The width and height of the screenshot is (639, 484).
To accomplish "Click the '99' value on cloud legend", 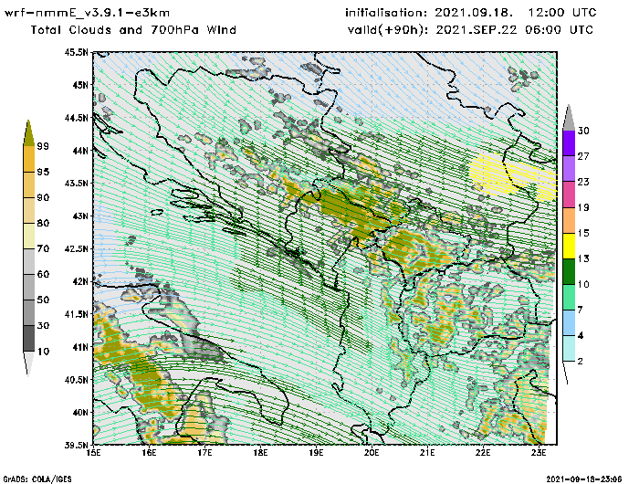I will [x=43, y=146].
